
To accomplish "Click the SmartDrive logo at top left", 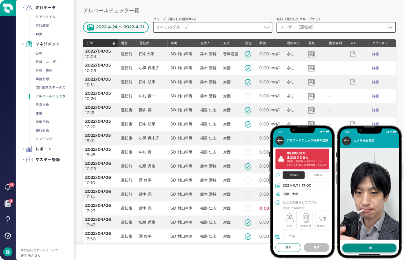I will [8, 8].
